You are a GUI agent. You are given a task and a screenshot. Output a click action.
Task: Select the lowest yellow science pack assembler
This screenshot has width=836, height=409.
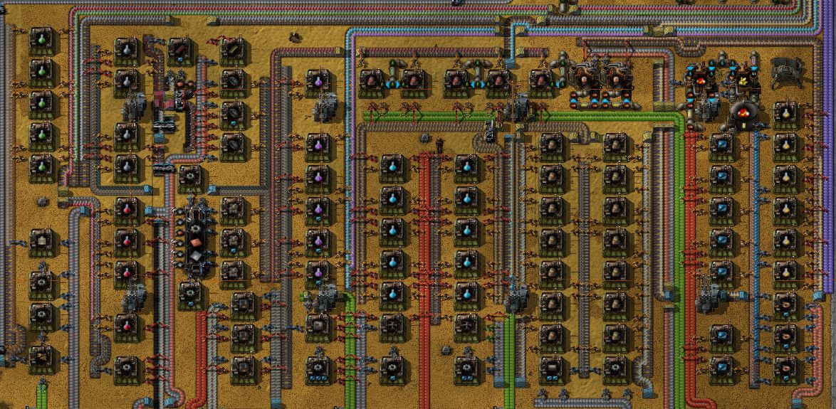coord(785,275)
